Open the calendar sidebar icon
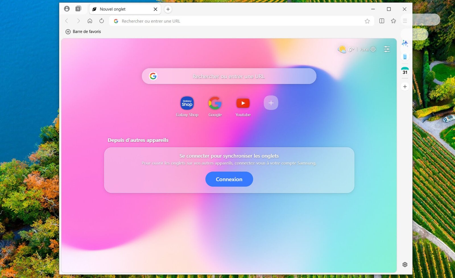Screen dimensions: 455x278 click(405, 71)
